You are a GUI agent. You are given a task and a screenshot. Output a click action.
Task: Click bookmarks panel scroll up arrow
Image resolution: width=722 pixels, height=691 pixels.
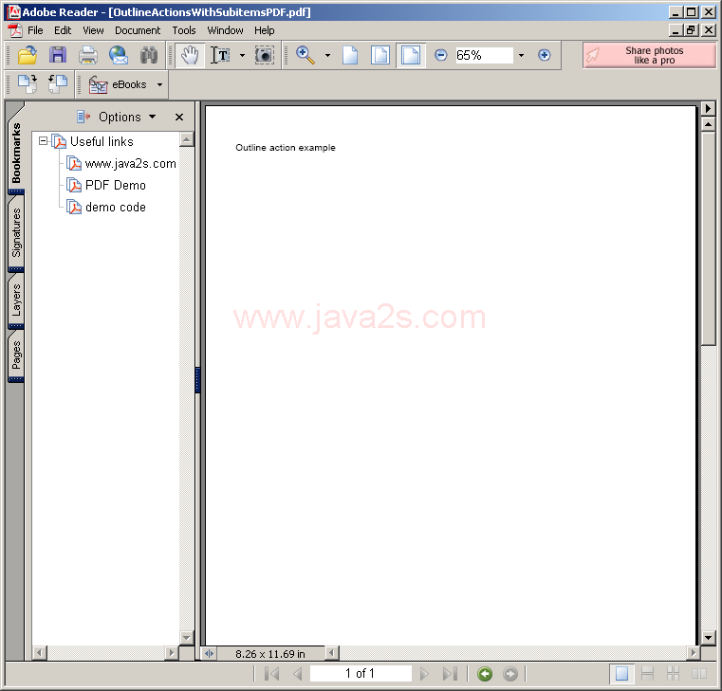[x=187, y=139]
